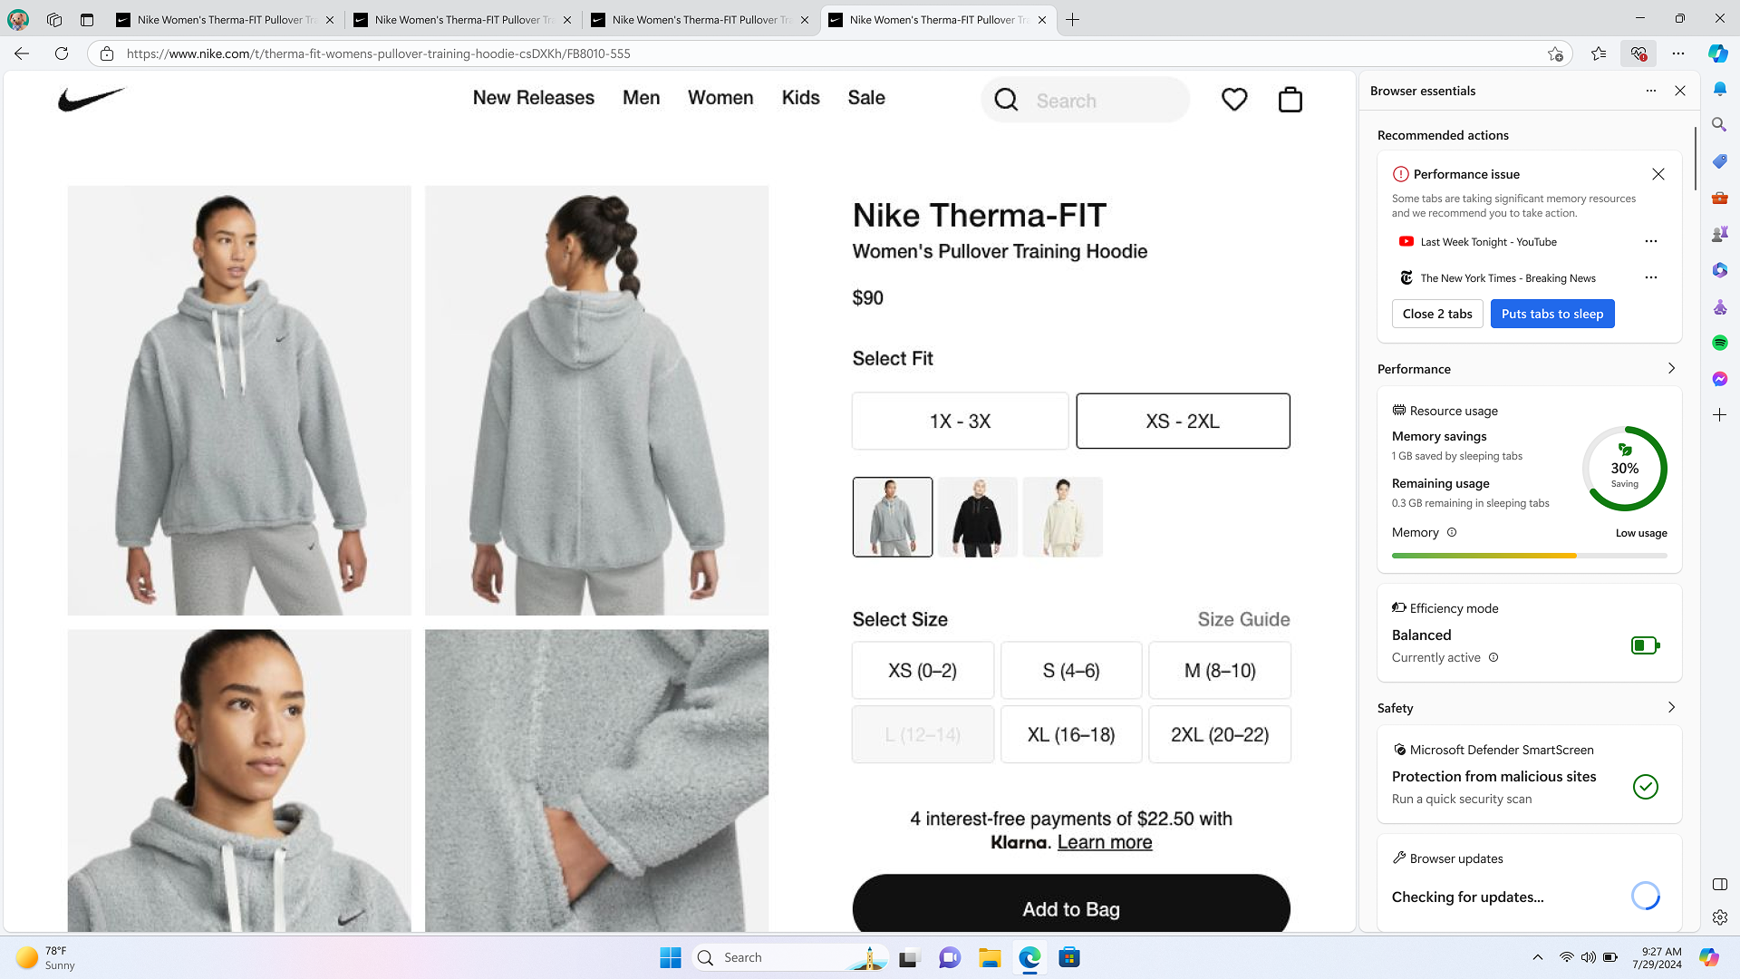The image size is (1740, 979).
Task: Open favorites heart icon in Nike header
Action: point(1234,100)
